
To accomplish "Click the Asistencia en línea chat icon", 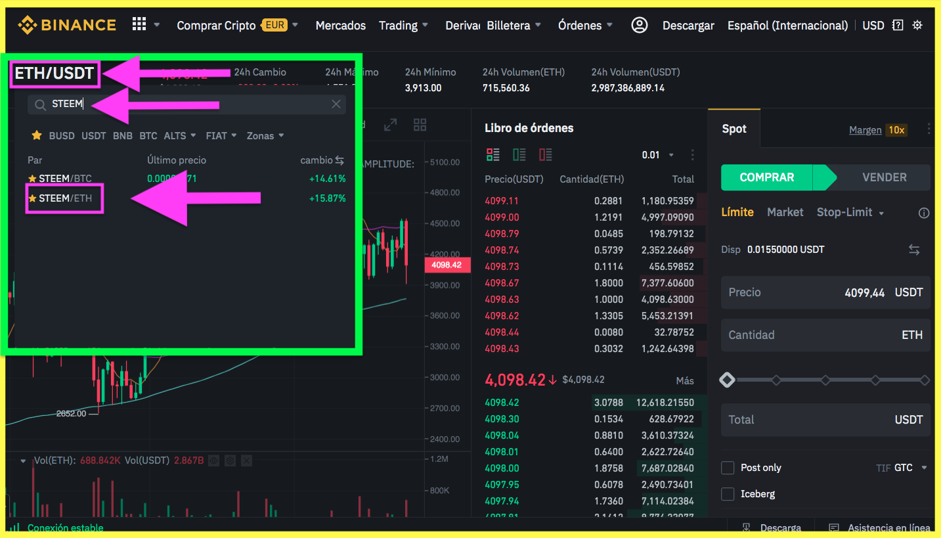I will tap(834, 527).
